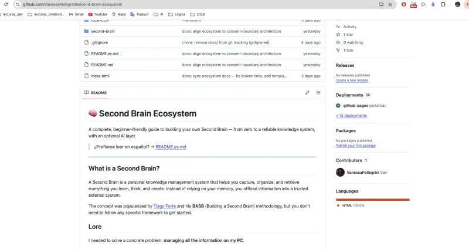The width and height of the screenshot is (469, 249).
Task: Expand the AI bookmark folder
Action: tap(158, 14)
